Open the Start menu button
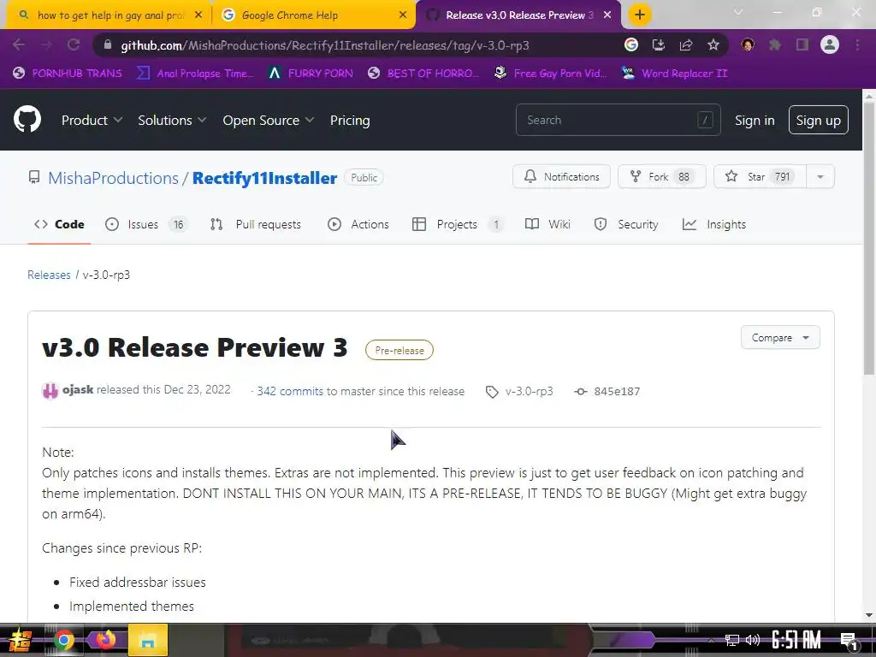Image resolution: width=876 pixels, height=657 pixels. pyautogui.click(x=20, y=641)
